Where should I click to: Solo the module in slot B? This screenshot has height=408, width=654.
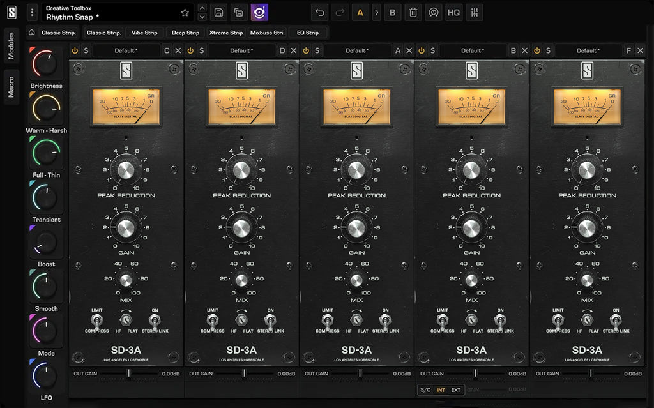(x=432, y=50)
